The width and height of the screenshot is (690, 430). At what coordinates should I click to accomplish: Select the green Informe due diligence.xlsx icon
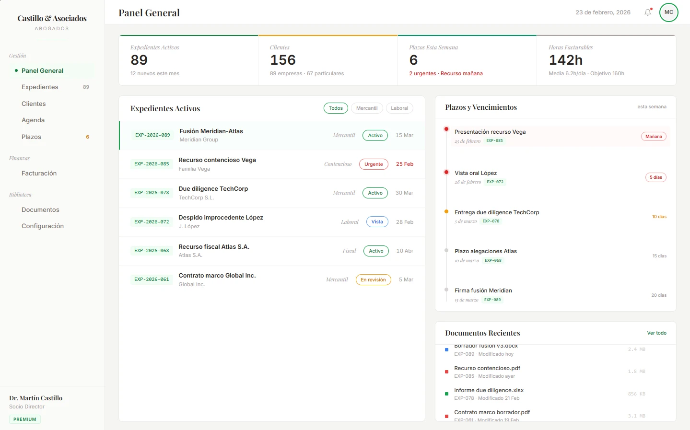[446, 394]
